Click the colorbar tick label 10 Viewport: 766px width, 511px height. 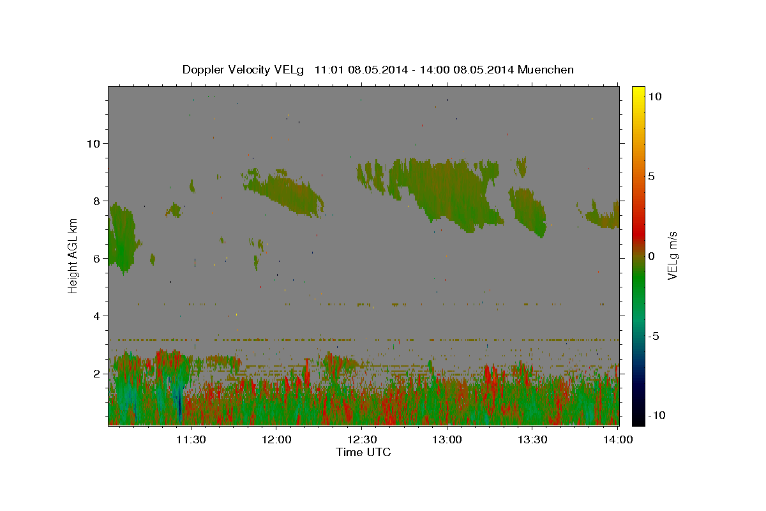click(x=654, y=96)
